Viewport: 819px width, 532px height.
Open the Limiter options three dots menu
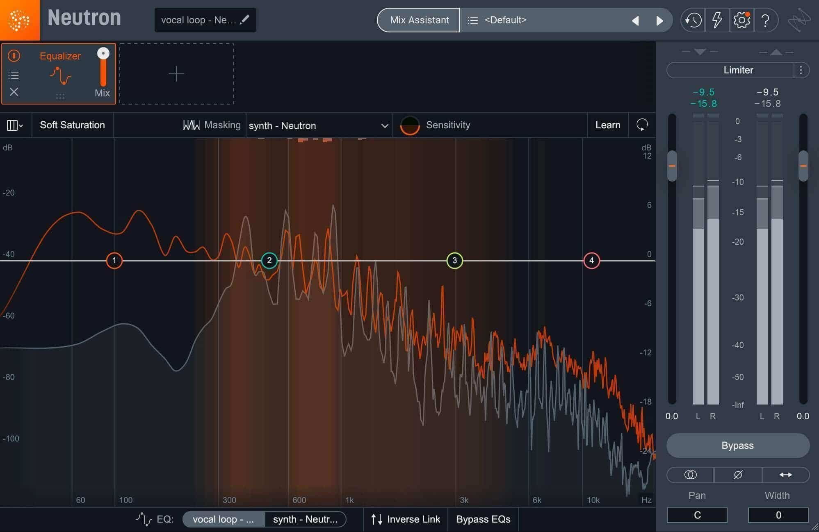tap(801, 70)
